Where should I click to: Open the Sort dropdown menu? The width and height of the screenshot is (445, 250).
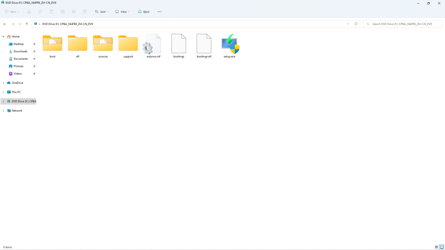pyautogui.click(x=101, y=12)
